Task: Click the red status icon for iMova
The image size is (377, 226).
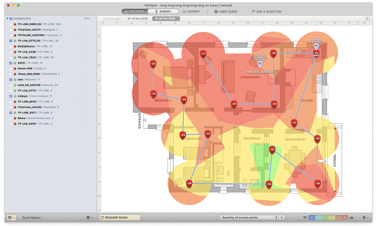Action: click(x=15, y=118)
